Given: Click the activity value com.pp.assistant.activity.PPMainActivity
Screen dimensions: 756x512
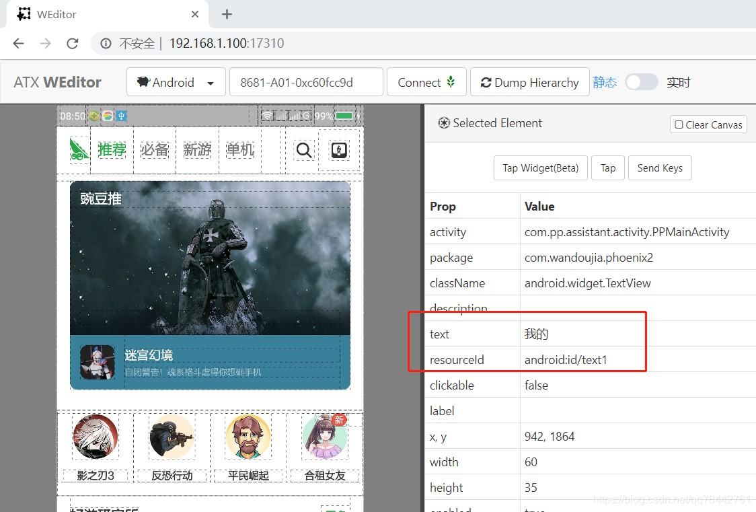Looking at the screenshot, I should (x=627, y=232).
